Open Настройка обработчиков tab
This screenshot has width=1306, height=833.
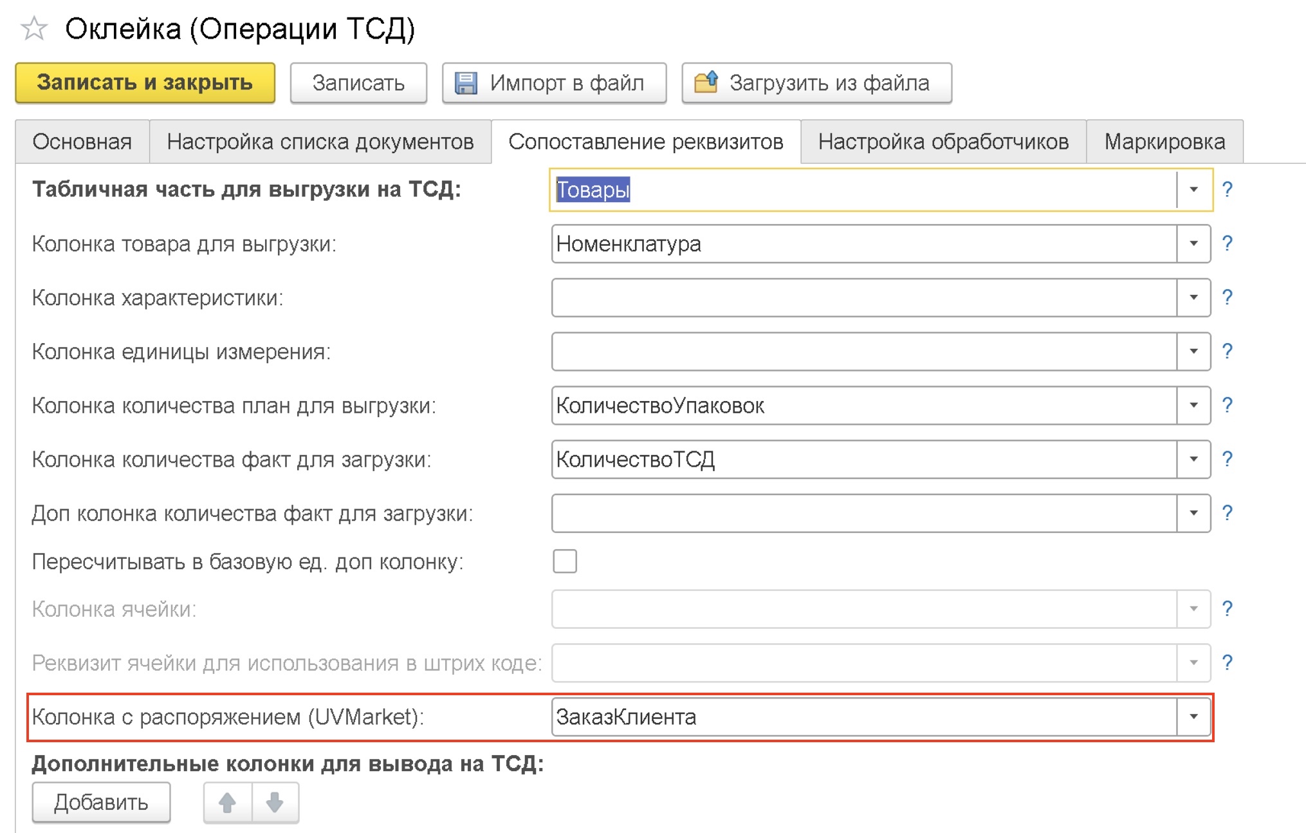pyautogui.click(x=943, y=142)
